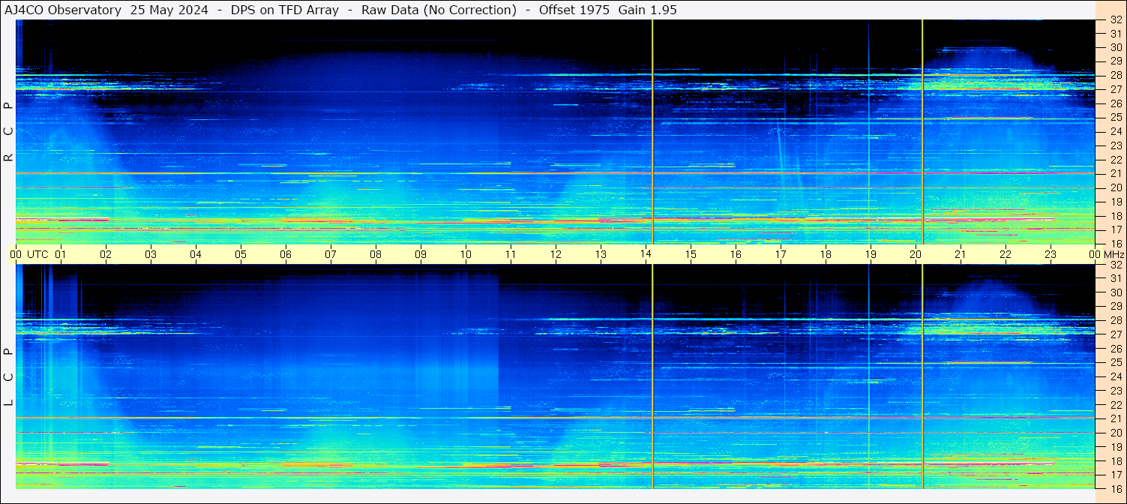Click the 21 MHz label of LCP panel
This screenshot has height=504, width=1127.
1116,418
